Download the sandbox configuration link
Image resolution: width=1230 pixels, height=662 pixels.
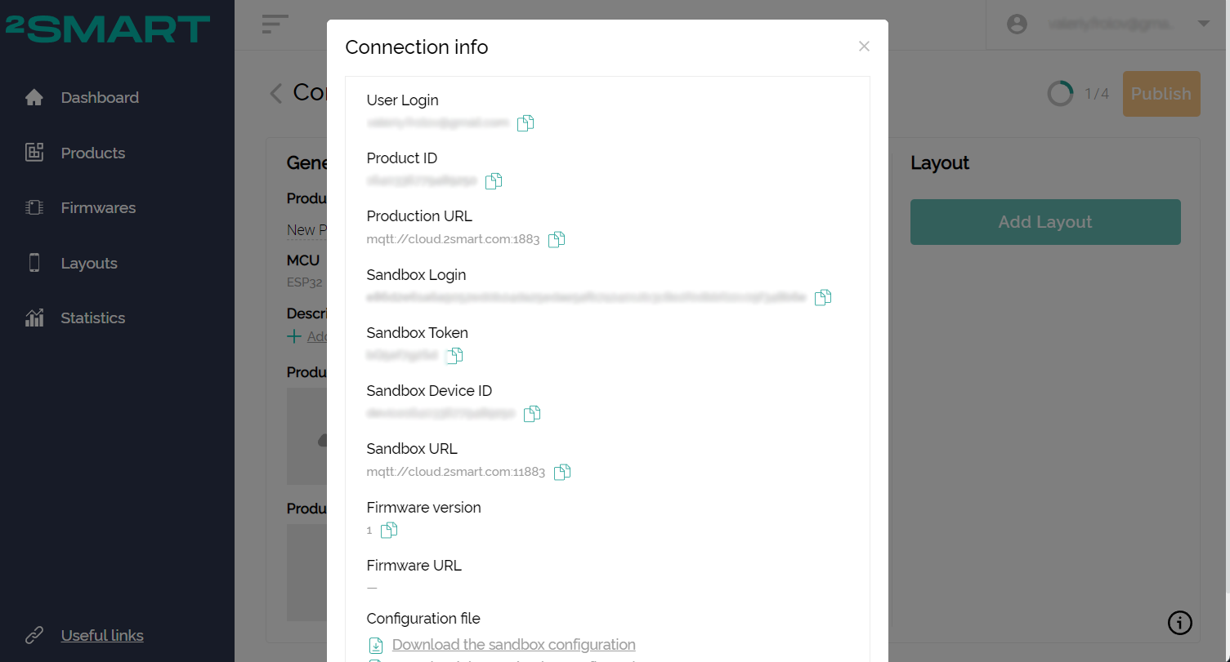tap(513, 645)
